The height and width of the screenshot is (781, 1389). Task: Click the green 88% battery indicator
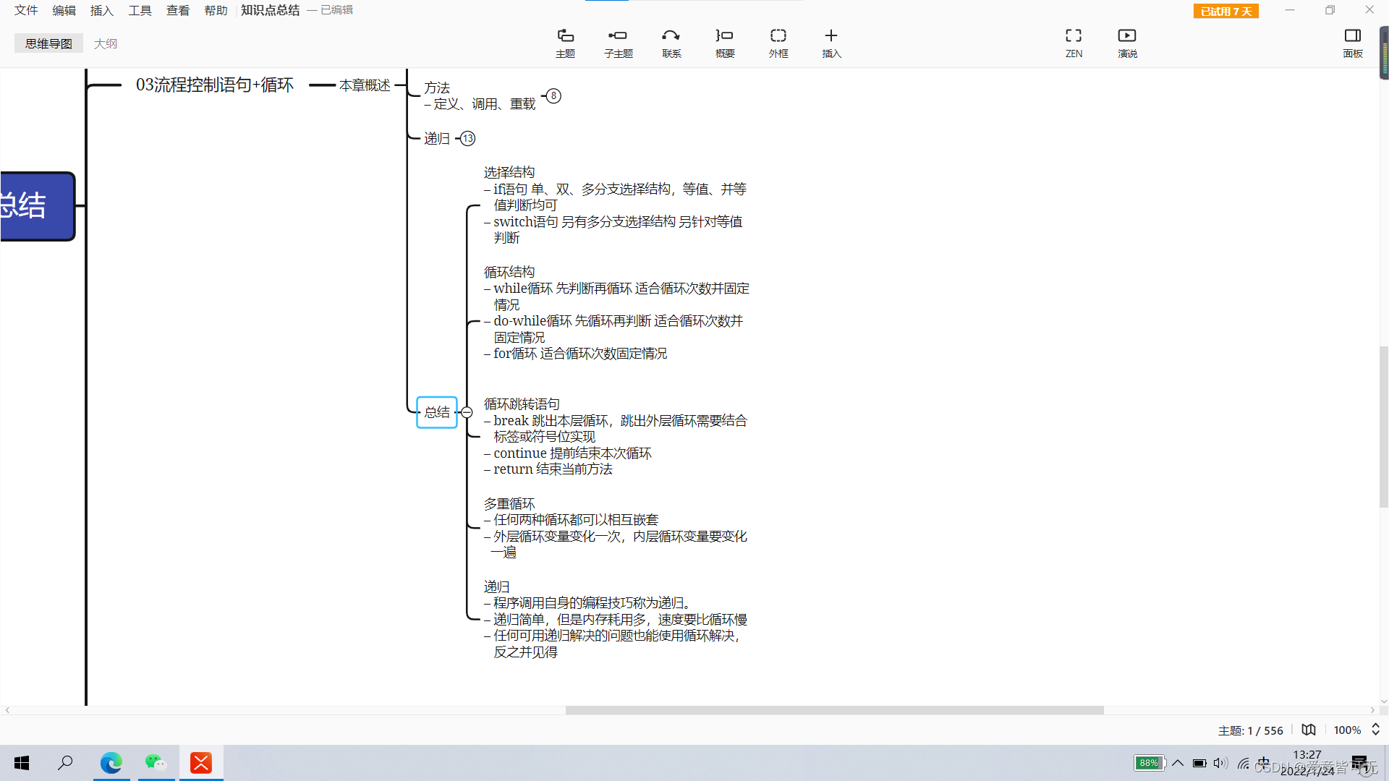(1149, 763)
